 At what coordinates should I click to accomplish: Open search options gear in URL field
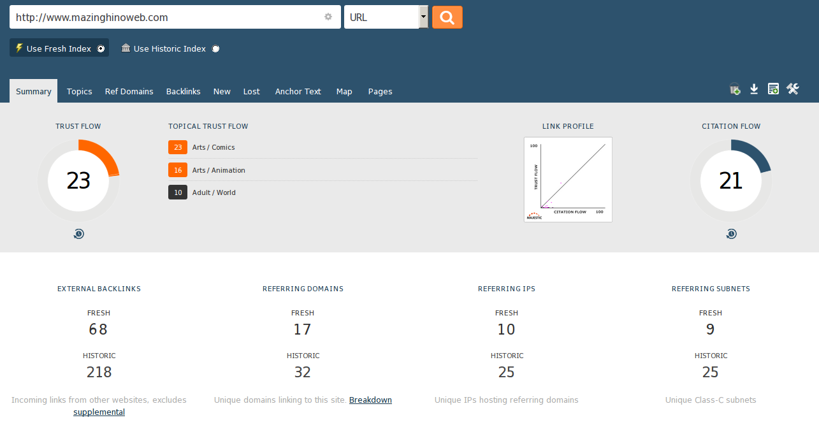tap(328, 17)
